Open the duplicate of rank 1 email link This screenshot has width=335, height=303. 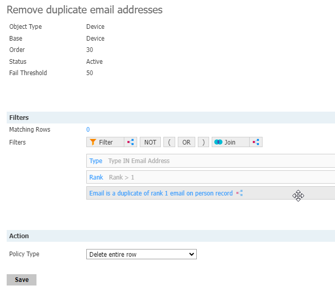[x=161, y=193]
